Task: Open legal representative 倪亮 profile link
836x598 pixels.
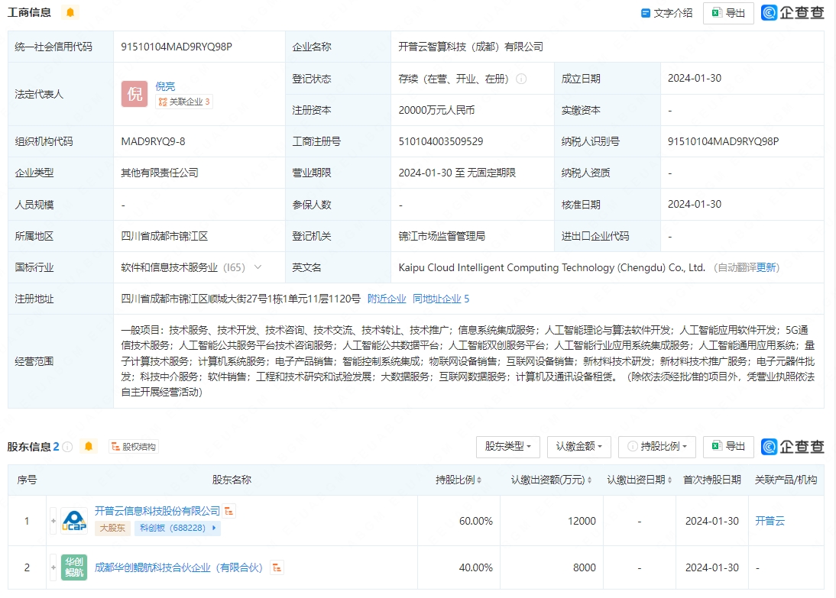Action: coord(165,86)
